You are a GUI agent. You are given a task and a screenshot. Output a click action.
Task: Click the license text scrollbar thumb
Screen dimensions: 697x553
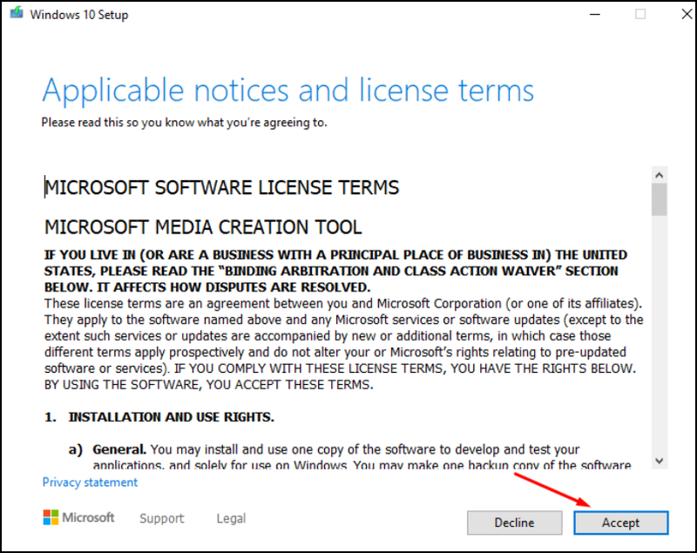660,200
